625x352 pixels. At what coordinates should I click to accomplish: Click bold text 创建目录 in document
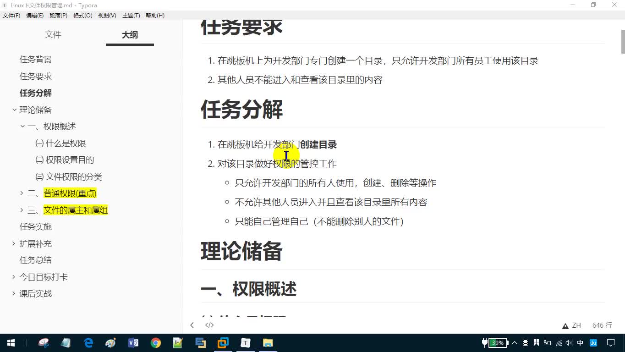click(318, 144)
